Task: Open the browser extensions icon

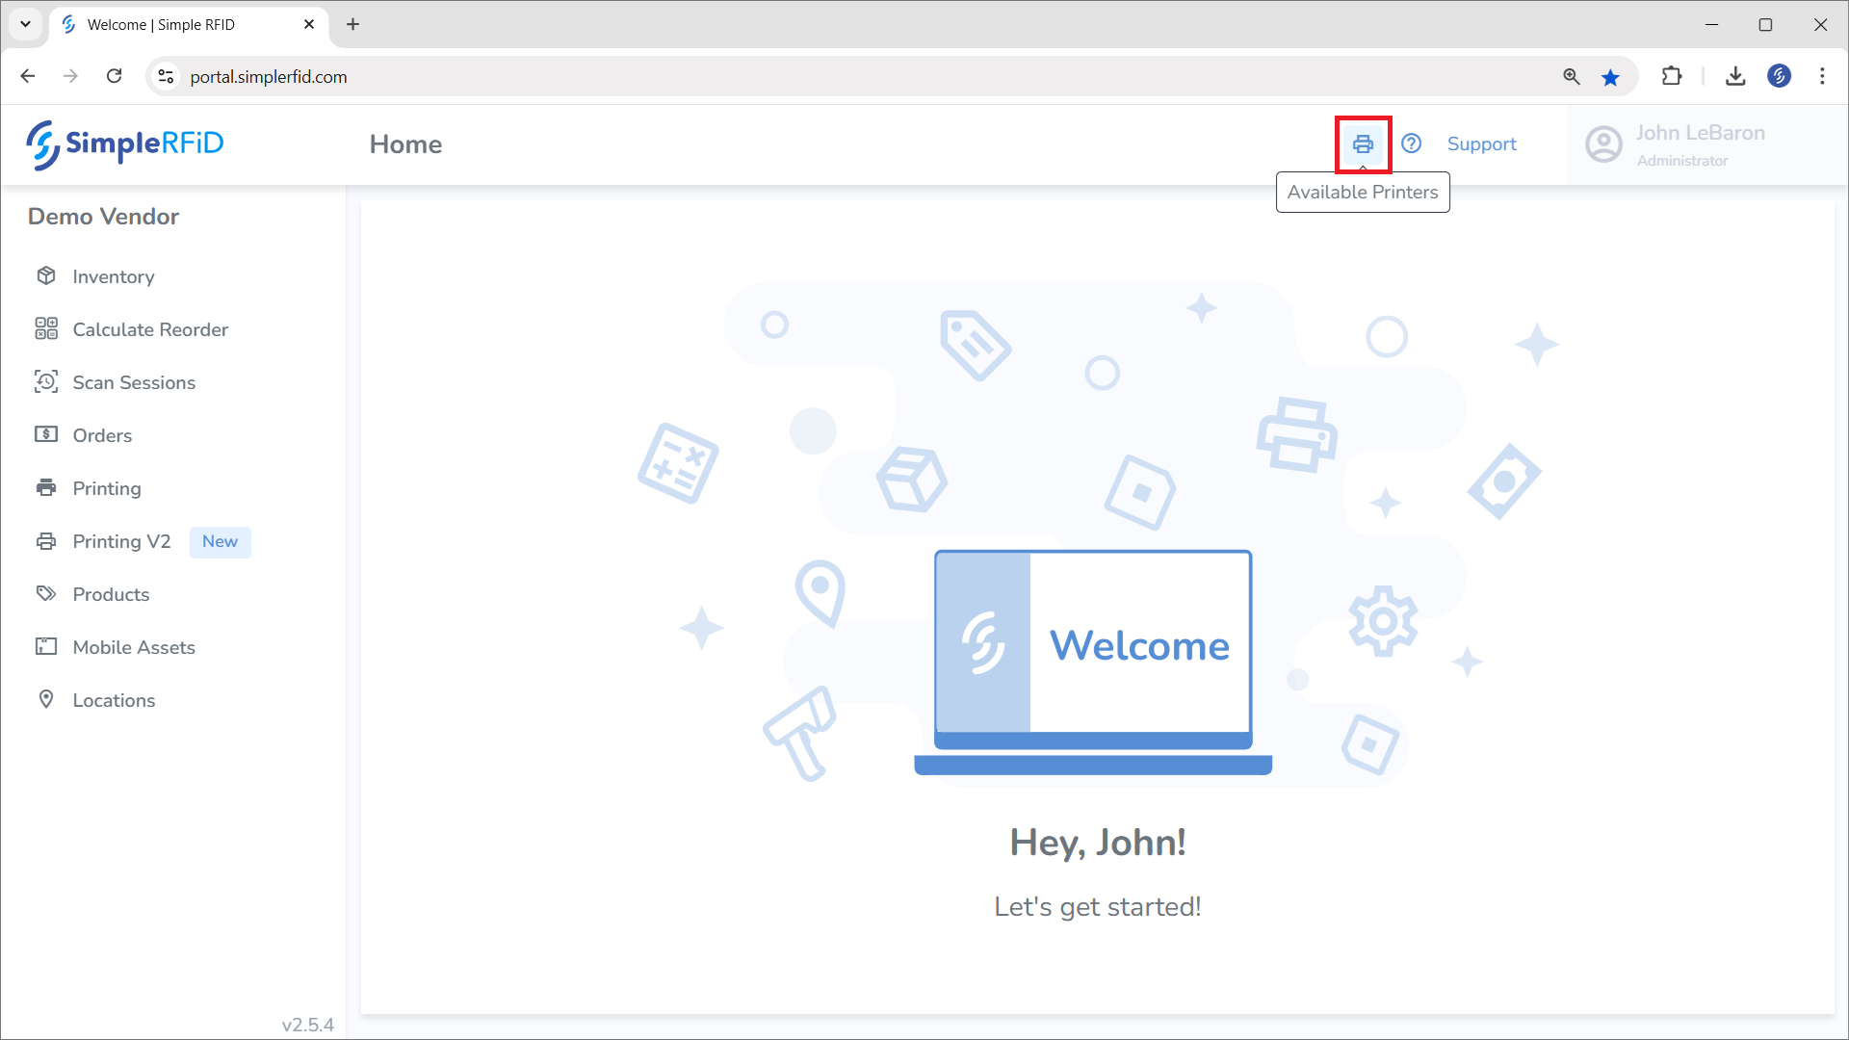Action: point(1672,76)
